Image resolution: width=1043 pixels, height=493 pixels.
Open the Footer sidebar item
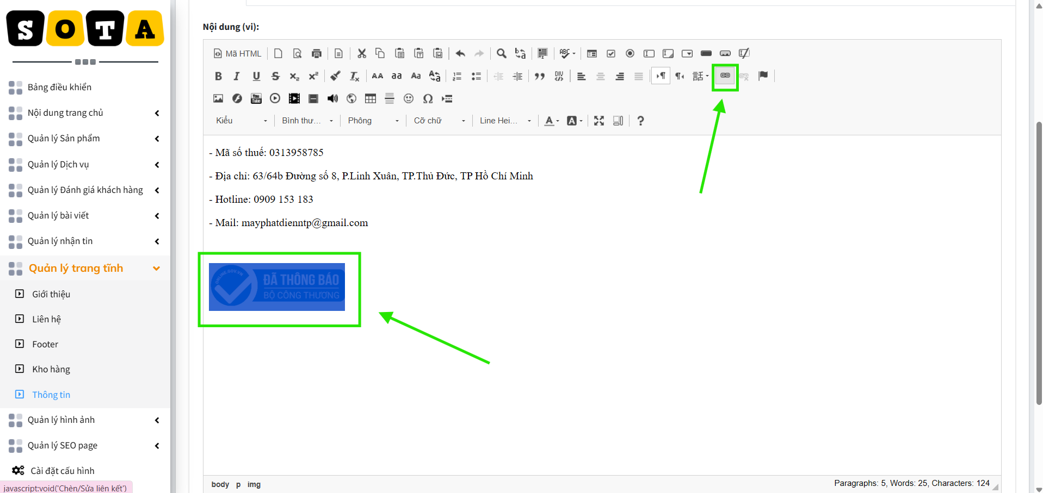click(x=45, y=344)
